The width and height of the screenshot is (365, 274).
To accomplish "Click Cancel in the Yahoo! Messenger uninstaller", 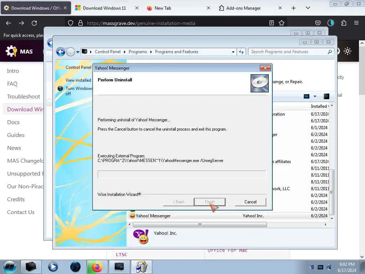I will (250, 202).
